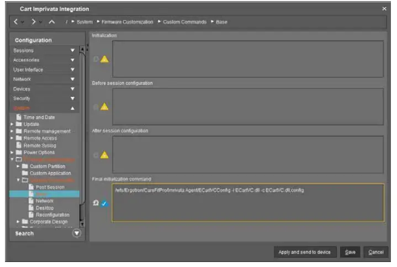Expand the Security configuration section
Viewport: 397px width, 267px height.
[45, 98]
